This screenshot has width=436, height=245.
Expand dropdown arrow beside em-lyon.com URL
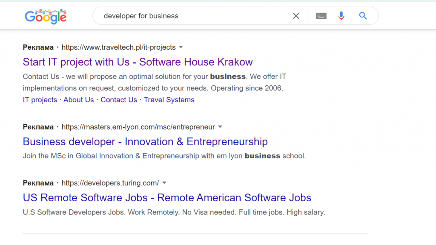click(220, 127)
